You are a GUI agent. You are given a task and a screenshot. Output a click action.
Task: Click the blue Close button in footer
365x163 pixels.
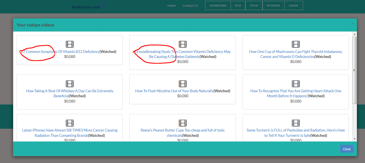(347, 149)
